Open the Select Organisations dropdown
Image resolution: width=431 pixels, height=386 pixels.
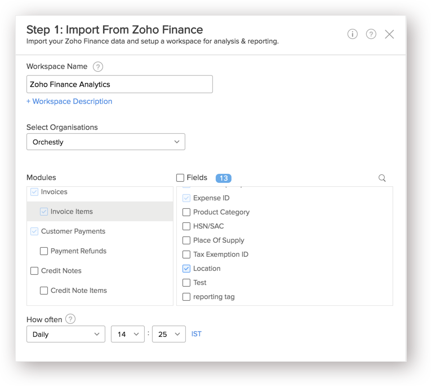(x=105, y=142)
